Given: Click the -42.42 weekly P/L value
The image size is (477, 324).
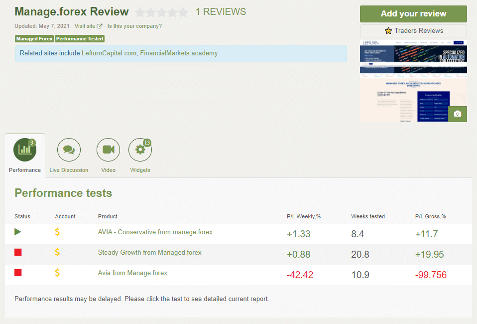Looking at the screenshot, I should [x=300, y=275].
